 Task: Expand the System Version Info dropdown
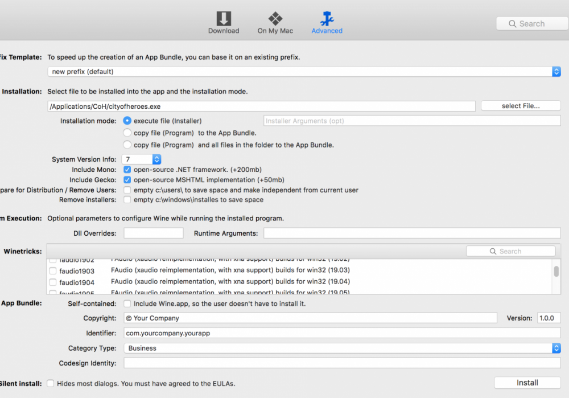[157, 159]
